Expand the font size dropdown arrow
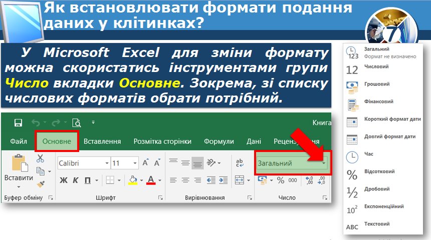Image resolution: width=431 pixels, height=240 pixels. coord(135,163)
